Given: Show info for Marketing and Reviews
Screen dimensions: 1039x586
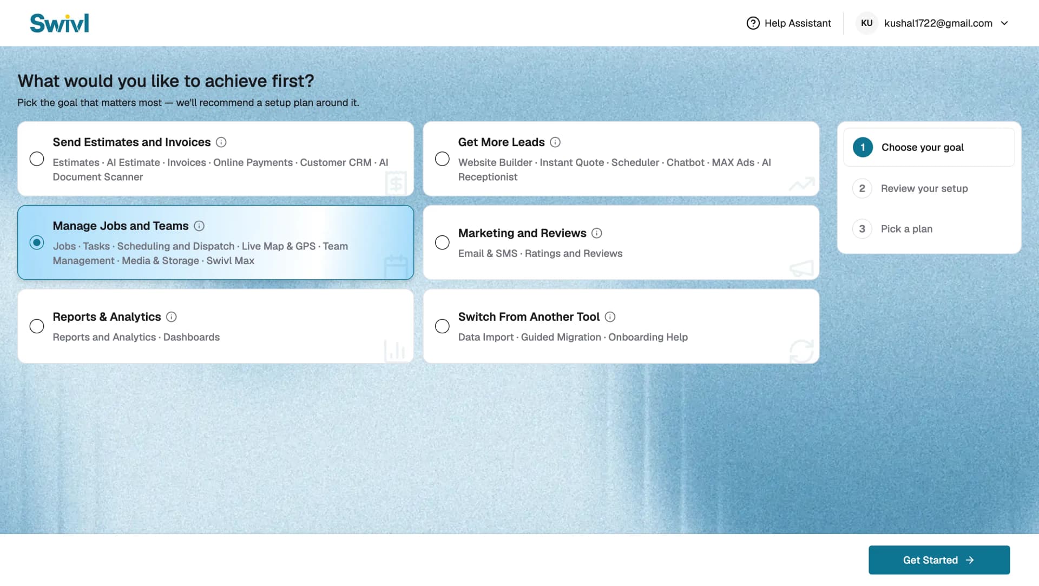Looking at the screenshot, I should click(596, 233).
